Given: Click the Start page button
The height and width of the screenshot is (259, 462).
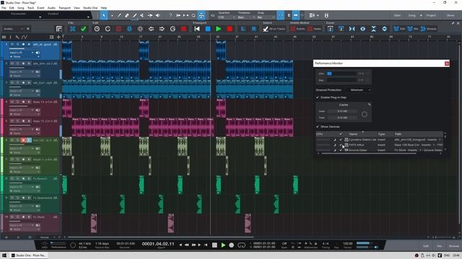Looking at the screenshot, I should point(397,15).
